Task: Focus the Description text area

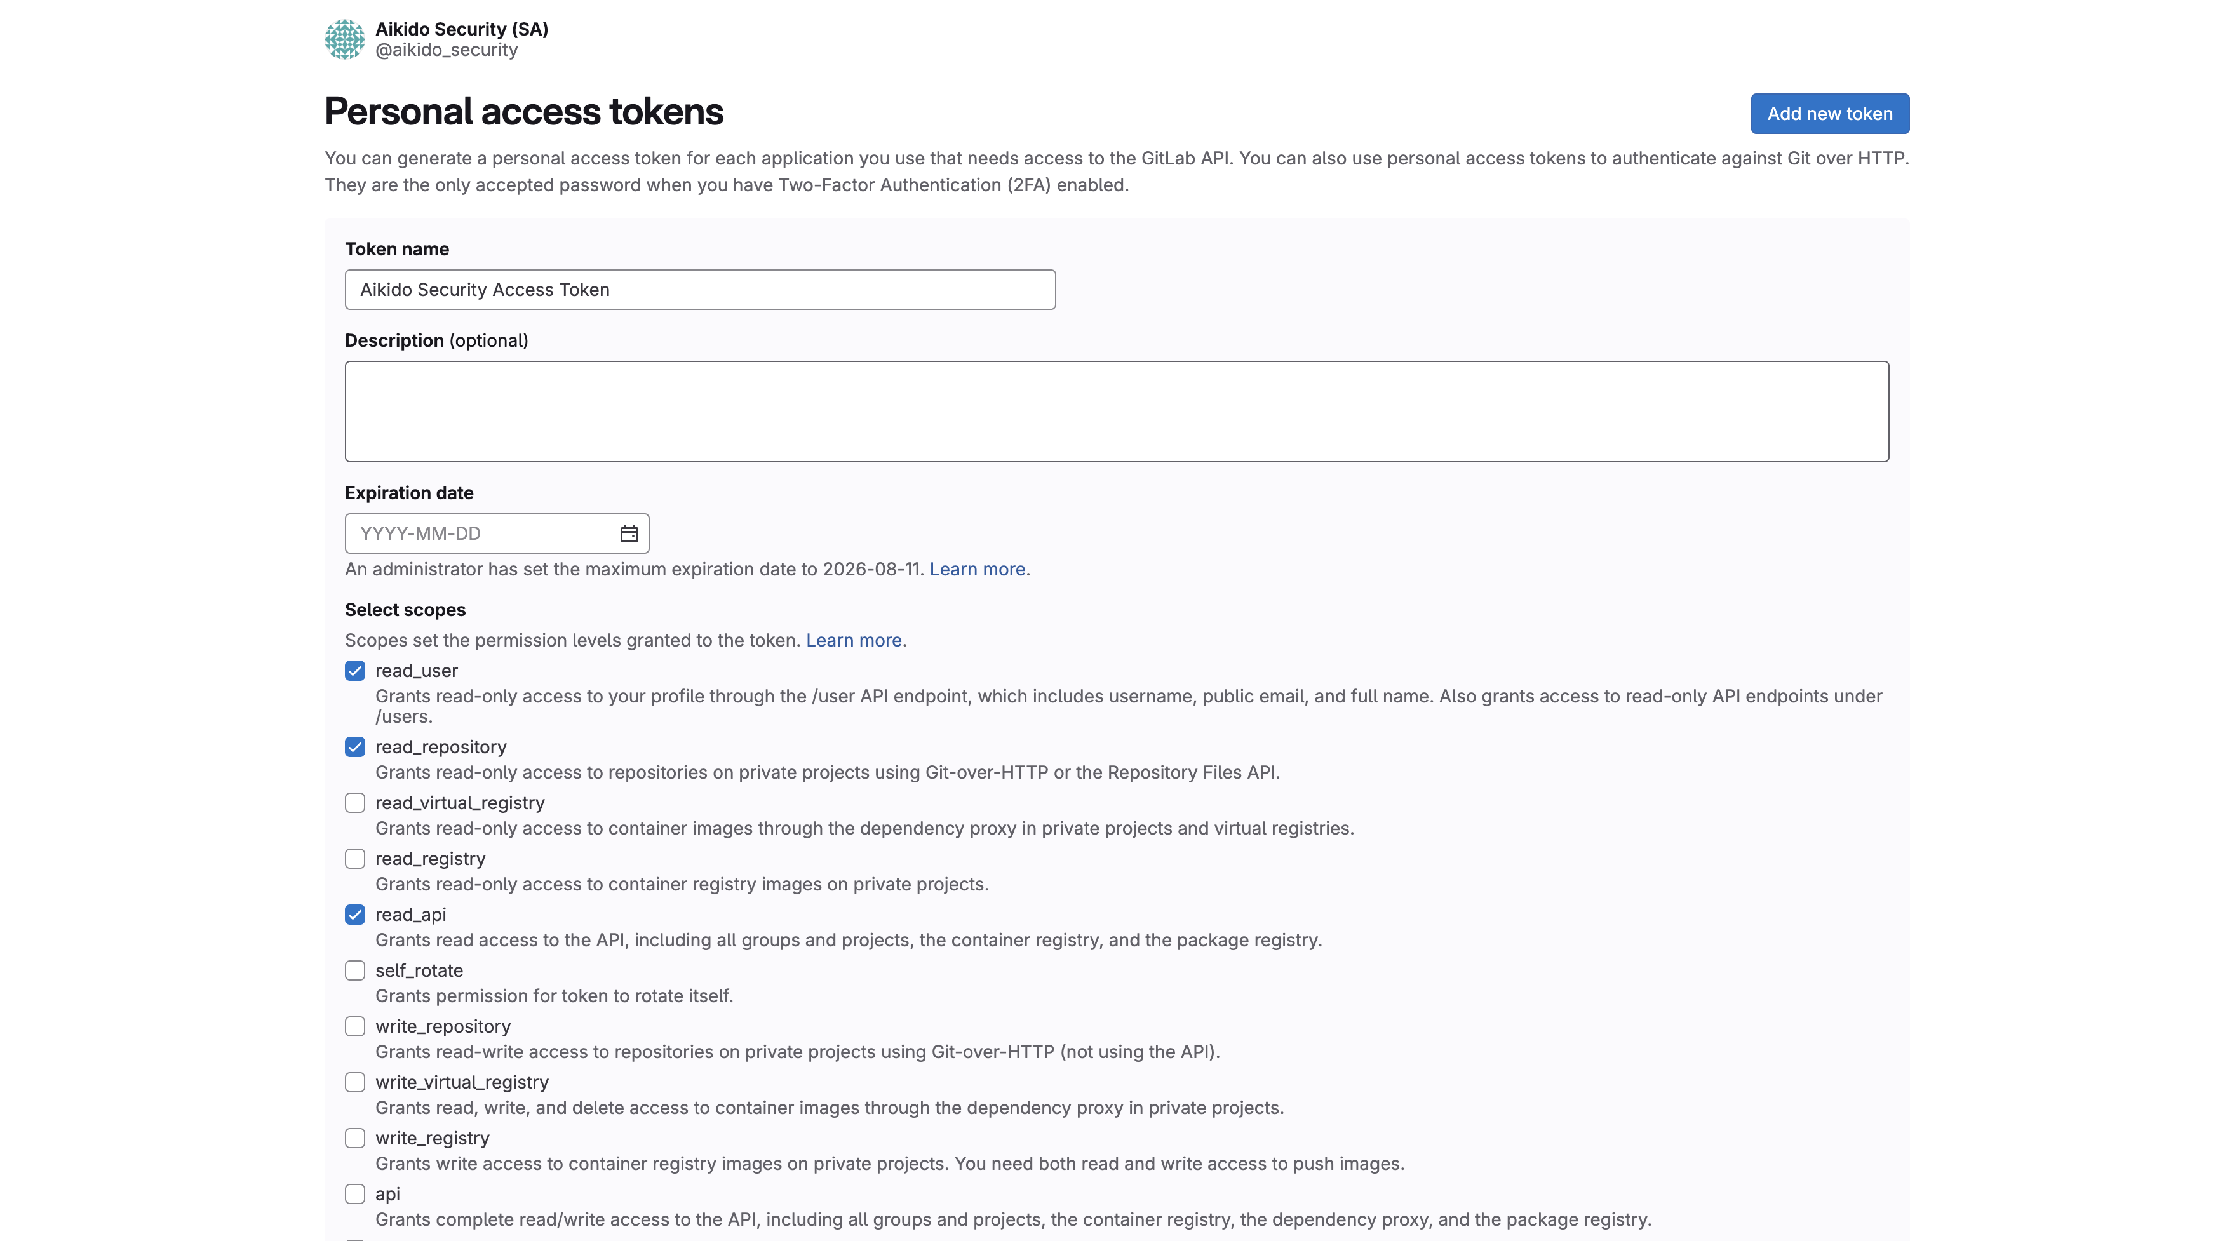Action: coord(1116,412)
